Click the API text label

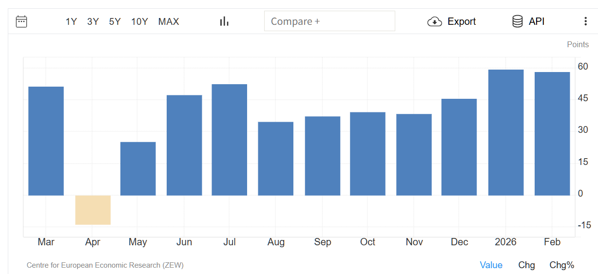pos(537,21)
